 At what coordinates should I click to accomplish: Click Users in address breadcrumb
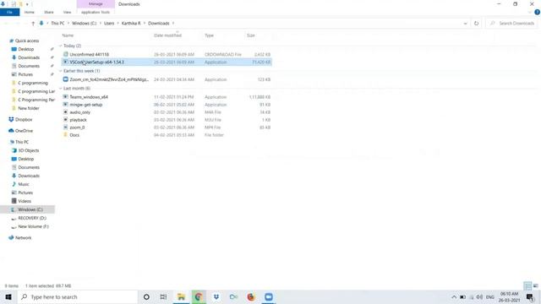click(109, 23)
